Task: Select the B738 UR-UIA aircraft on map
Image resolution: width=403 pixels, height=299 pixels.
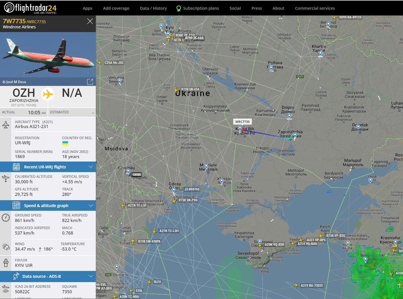Action: click(176, 90)
